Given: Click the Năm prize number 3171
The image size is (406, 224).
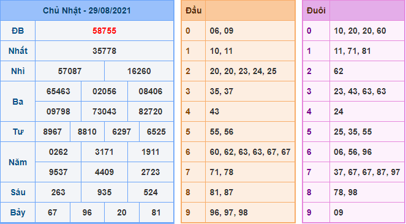Looking at the screenshot, I should pyautogui.click(x=104, y=152).
